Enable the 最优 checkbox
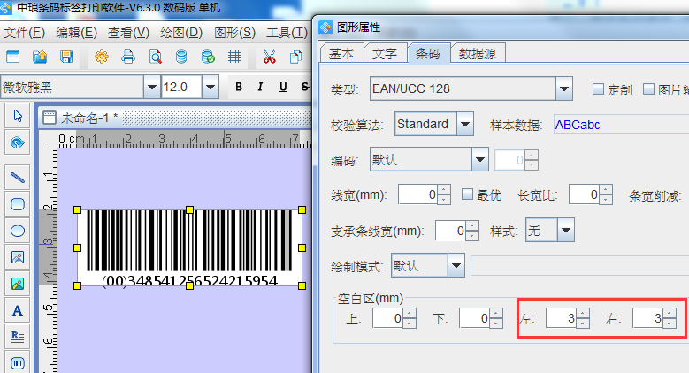 click(x=468, y=194)
